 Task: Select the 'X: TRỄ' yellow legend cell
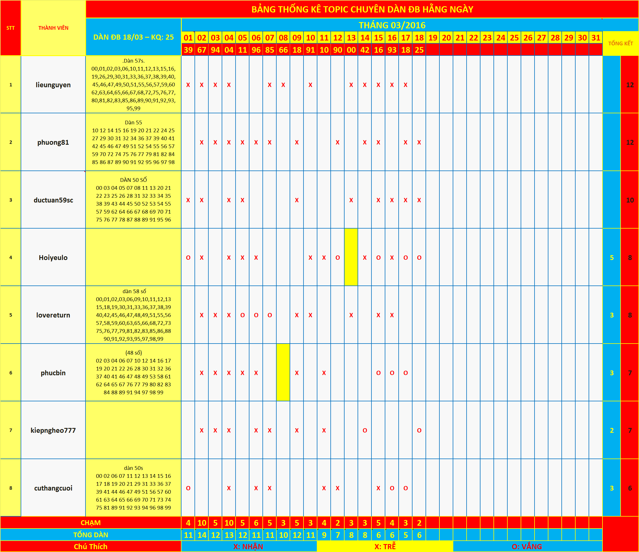coord(385,546)
